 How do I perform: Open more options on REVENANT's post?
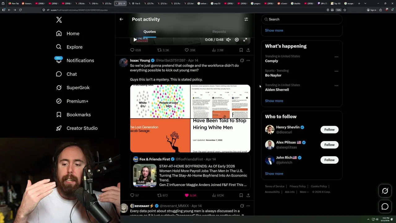tap(248, 206)
